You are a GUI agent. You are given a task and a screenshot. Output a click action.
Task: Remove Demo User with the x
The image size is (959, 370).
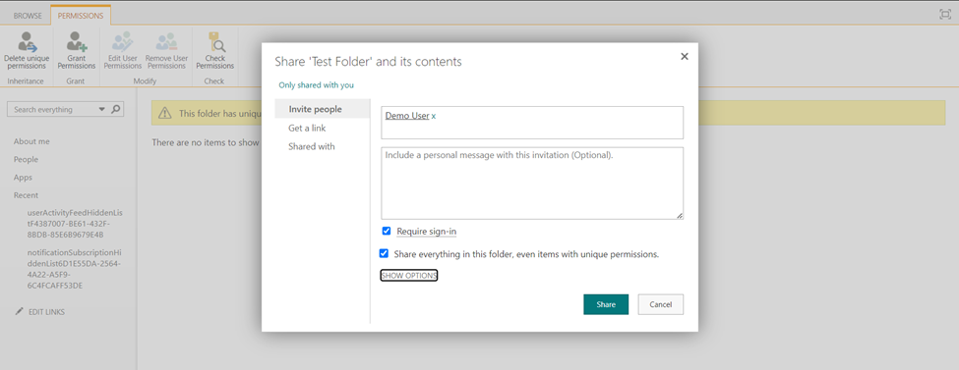pos(434,116)
